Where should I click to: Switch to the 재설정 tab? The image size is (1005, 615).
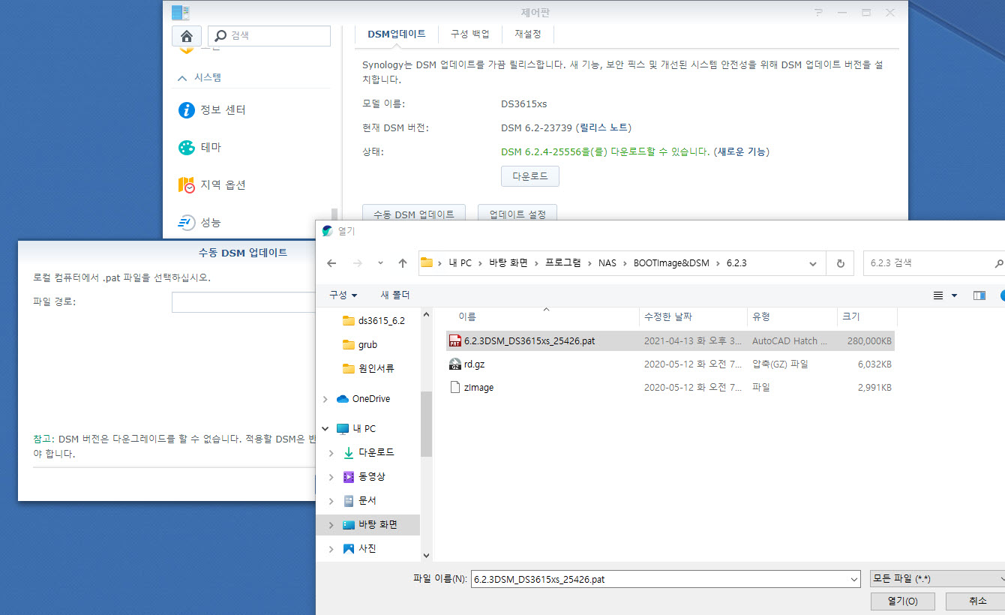(x=528, y=34)
